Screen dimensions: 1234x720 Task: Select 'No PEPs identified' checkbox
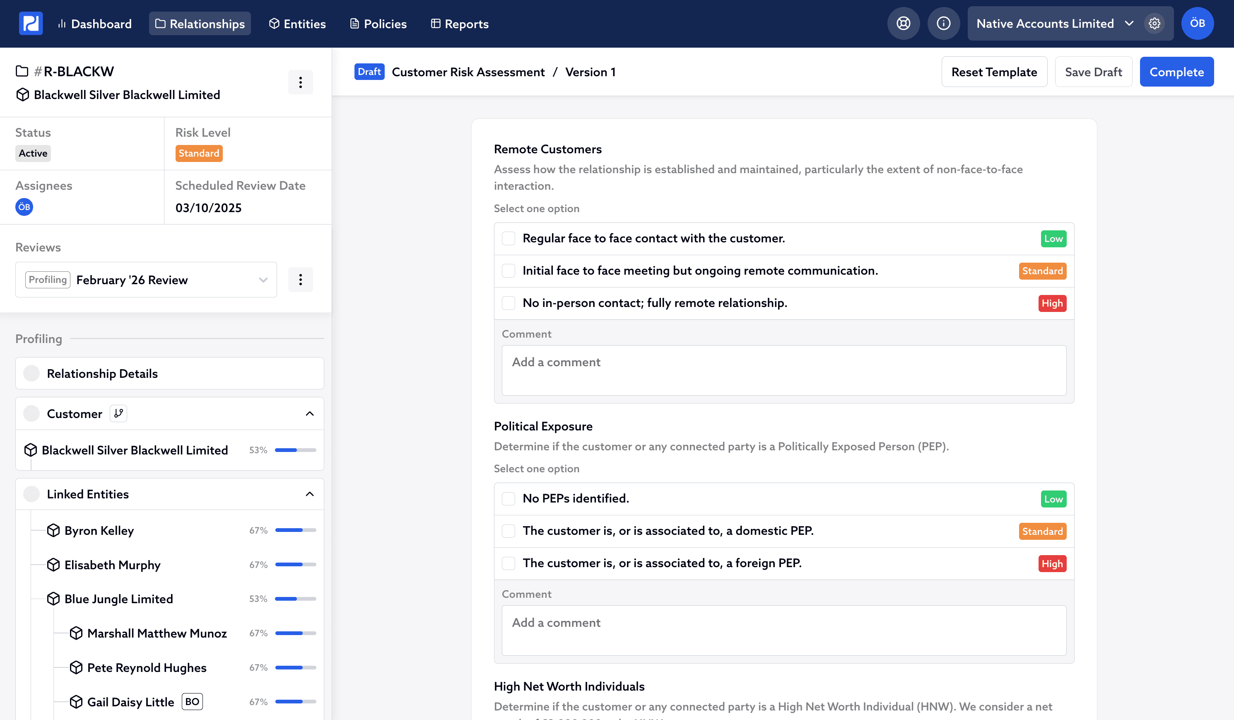[x=508, y=499]
